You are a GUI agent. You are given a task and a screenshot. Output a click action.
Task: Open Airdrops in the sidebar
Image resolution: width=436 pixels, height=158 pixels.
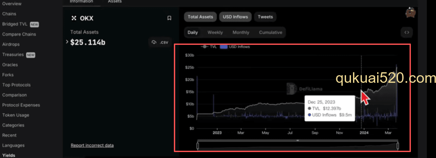click(11, 44)
